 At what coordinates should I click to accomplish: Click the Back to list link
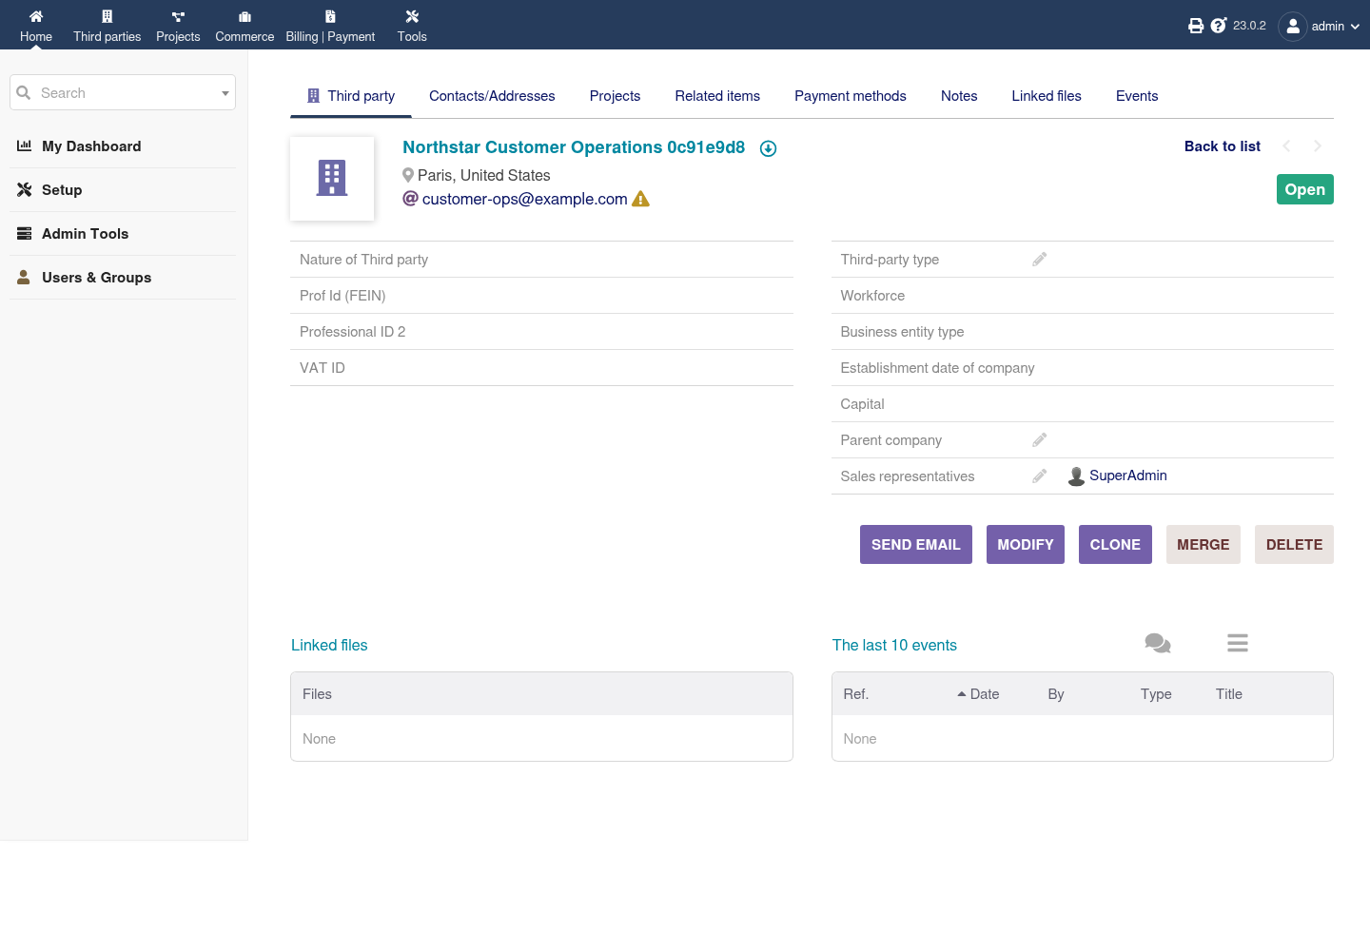1223,146
